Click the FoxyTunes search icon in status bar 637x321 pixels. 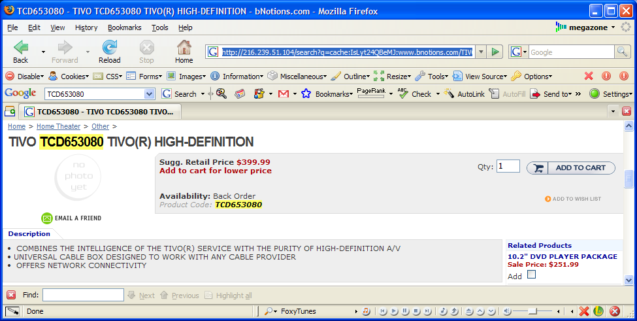tap(269, 311)
